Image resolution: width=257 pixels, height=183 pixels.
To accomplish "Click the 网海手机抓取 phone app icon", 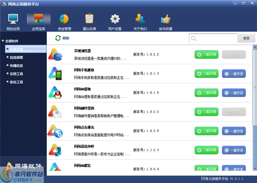I will pos(55,73).
